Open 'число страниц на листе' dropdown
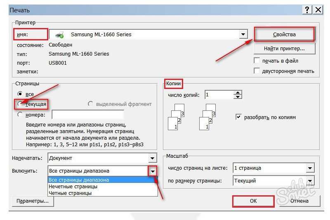The width and height of the screenshot is (330, 220). click(x=310, y=168)
